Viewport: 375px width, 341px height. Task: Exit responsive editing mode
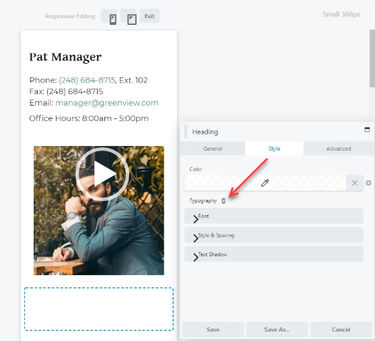coord(149,16)
